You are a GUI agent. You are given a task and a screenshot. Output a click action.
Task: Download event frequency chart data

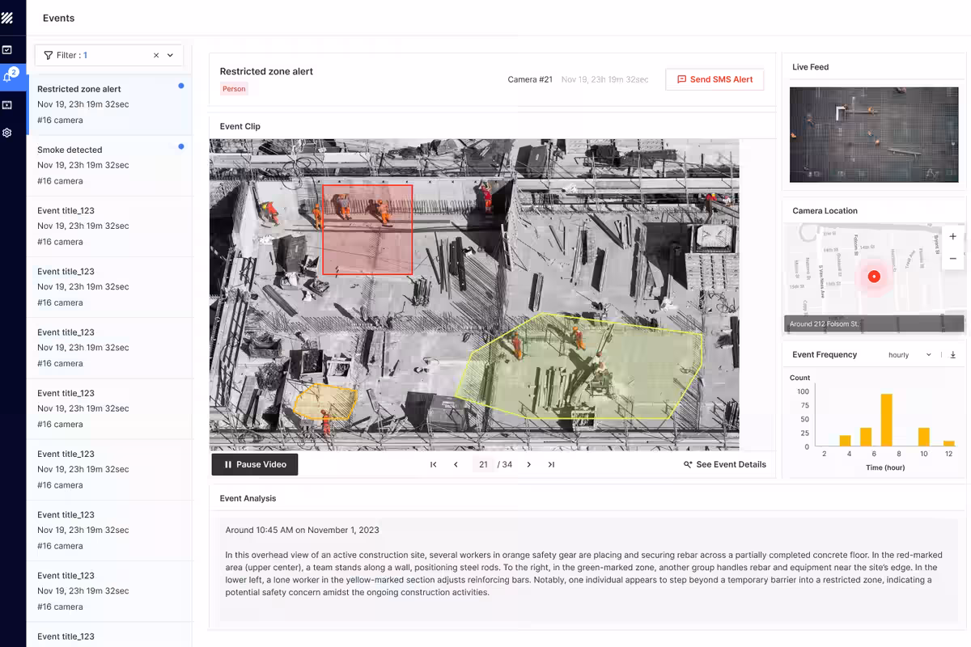tap(952, 355)
